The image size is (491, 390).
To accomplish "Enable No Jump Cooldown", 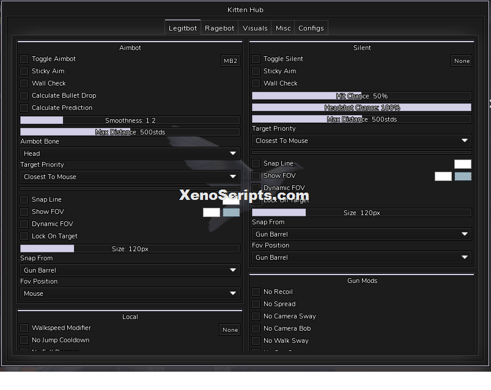I will (24, 340).
